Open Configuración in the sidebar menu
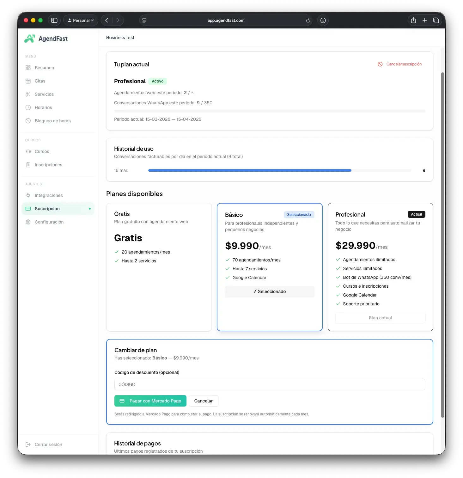The width and height of the screenshot is (463, 478). tap(58, 222)
